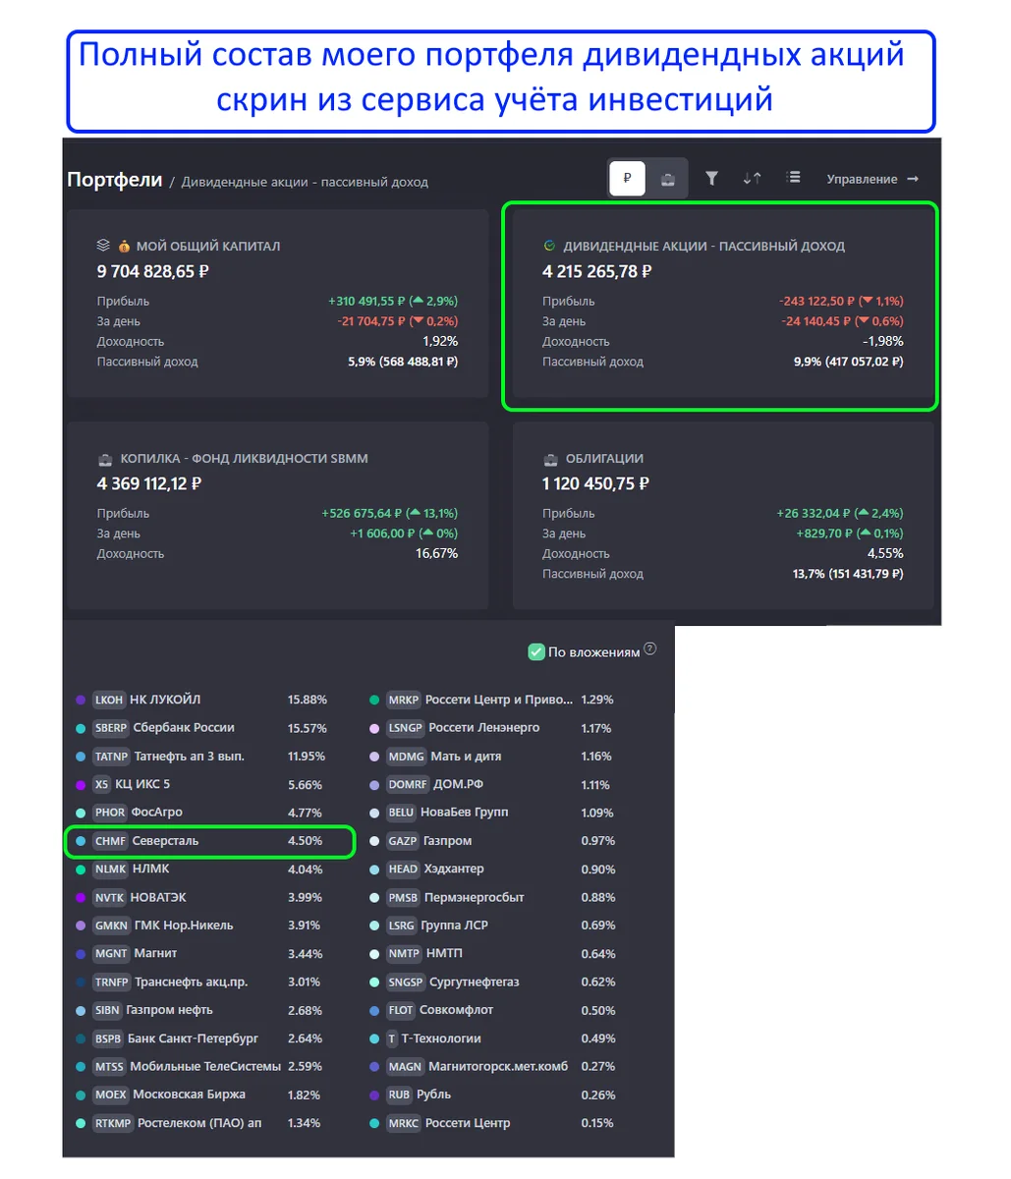Image resolution: width=1011 pixels, height=1179 pixels.
Task: Click layers icon on МОЙ ОБЩИЙ КАПИТАЛ
Action: [x=103, y=246]
